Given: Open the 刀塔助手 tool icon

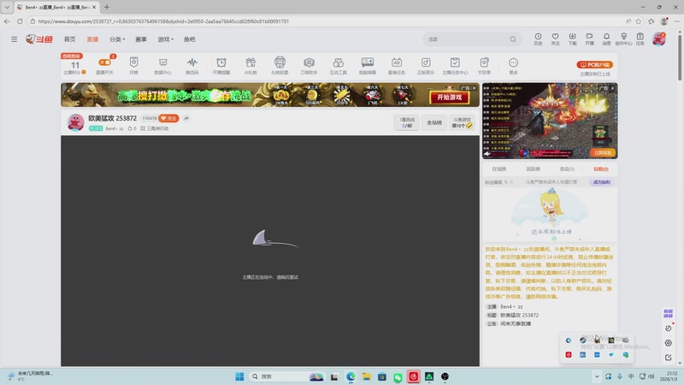Looking at the screenshot, I should (309, 65).
